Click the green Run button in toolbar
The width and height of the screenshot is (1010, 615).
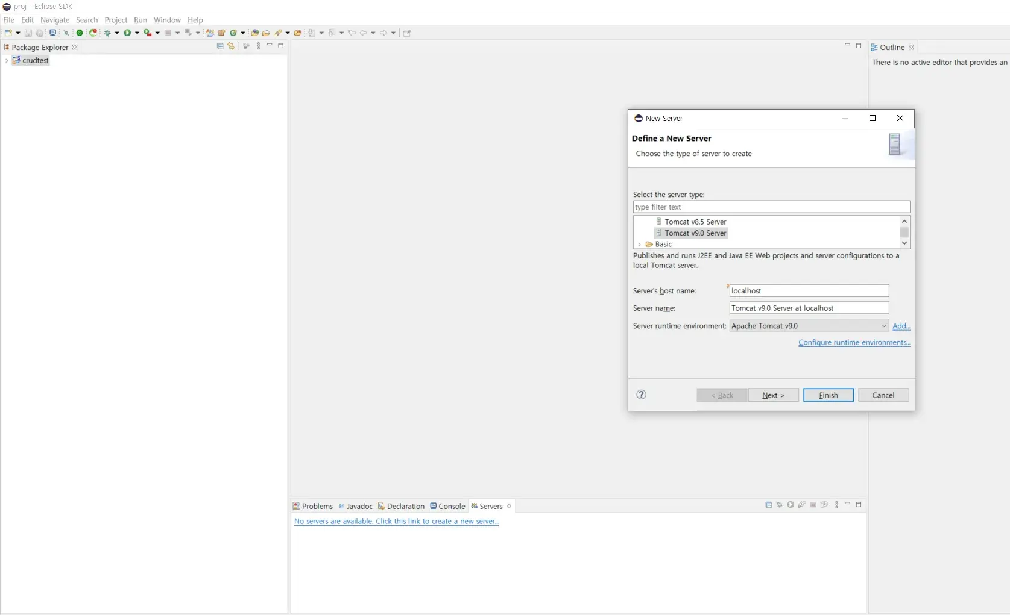[127, 33]
